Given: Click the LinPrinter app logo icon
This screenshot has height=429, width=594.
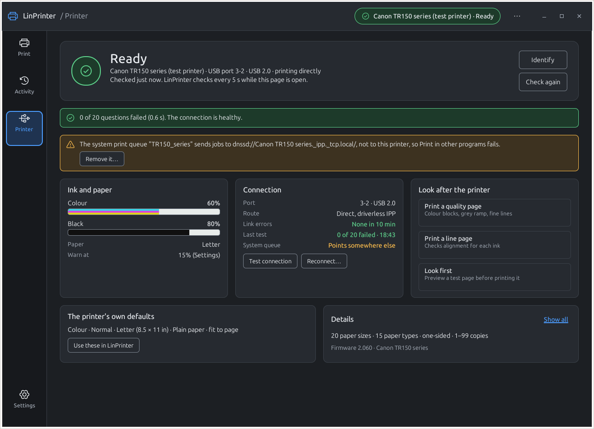Looking at the screenshot, I should coord(13,16).
